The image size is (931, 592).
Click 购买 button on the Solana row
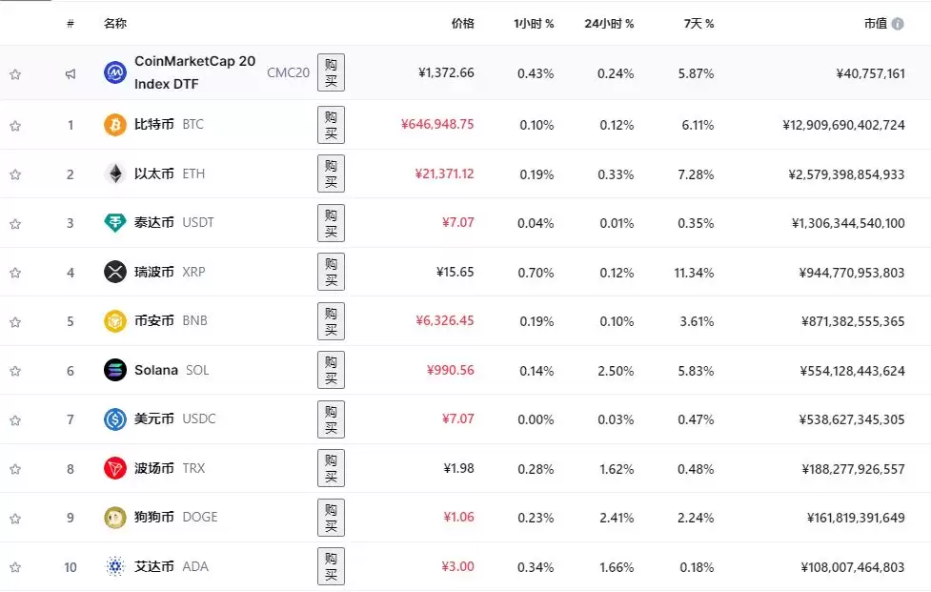331,370
